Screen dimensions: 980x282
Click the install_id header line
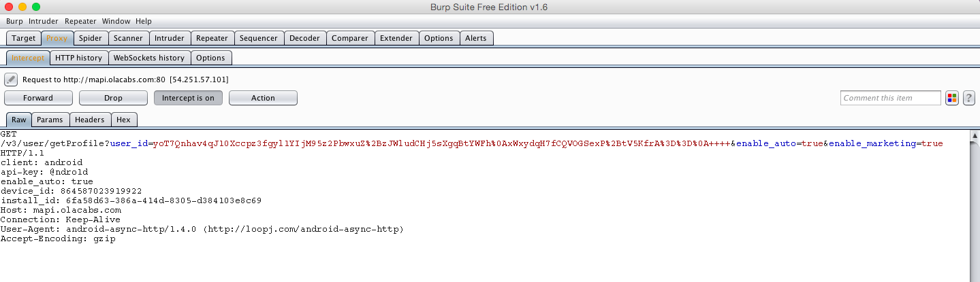coord(131,200)
